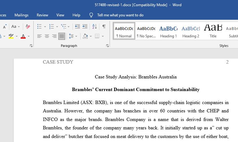Open the Multilevel List dropdown arrow
The height and width of the screenshot is (142, 238).
pos(69,27)
